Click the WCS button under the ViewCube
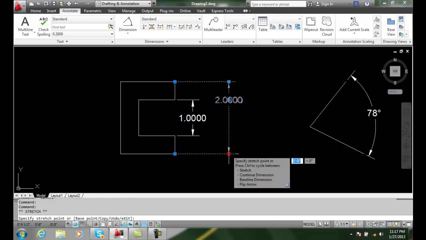Image resolution: width=426 pixels, height=240 pixels. (x=395, y=92)
